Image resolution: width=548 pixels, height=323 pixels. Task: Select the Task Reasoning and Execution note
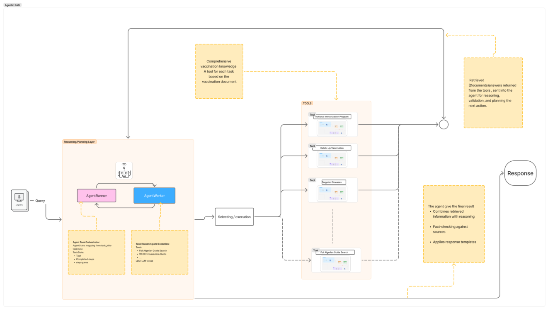pos(159,252)
